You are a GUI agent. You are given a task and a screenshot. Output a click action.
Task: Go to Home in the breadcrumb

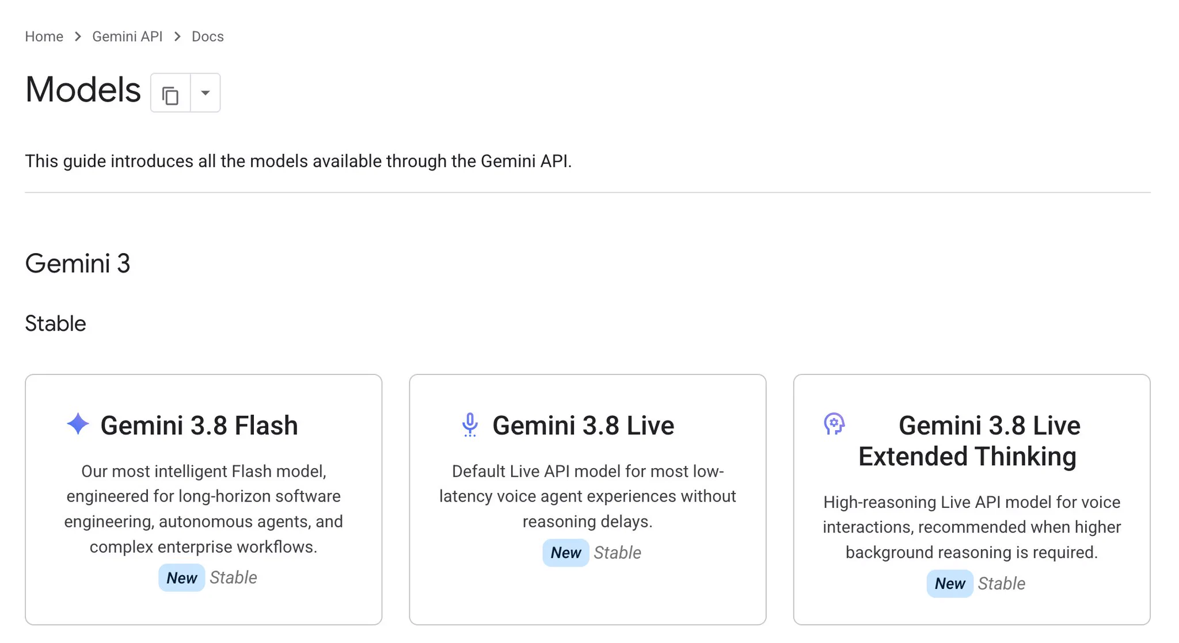tap(44, 37)
